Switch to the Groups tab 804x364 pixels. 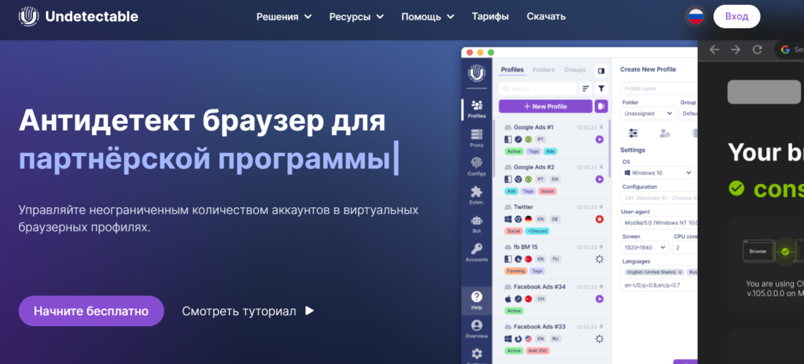574,69
